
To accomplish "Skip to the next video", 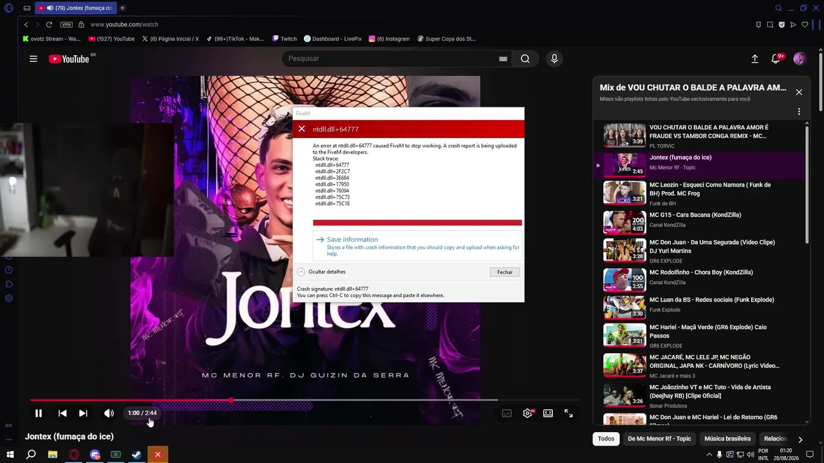I will coord(83,413).
